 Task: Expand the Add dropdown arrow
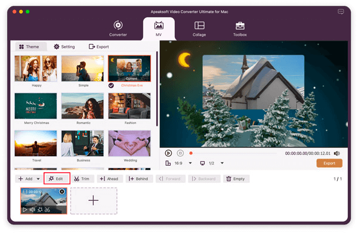pyautogui.click(x=38, y=179)
